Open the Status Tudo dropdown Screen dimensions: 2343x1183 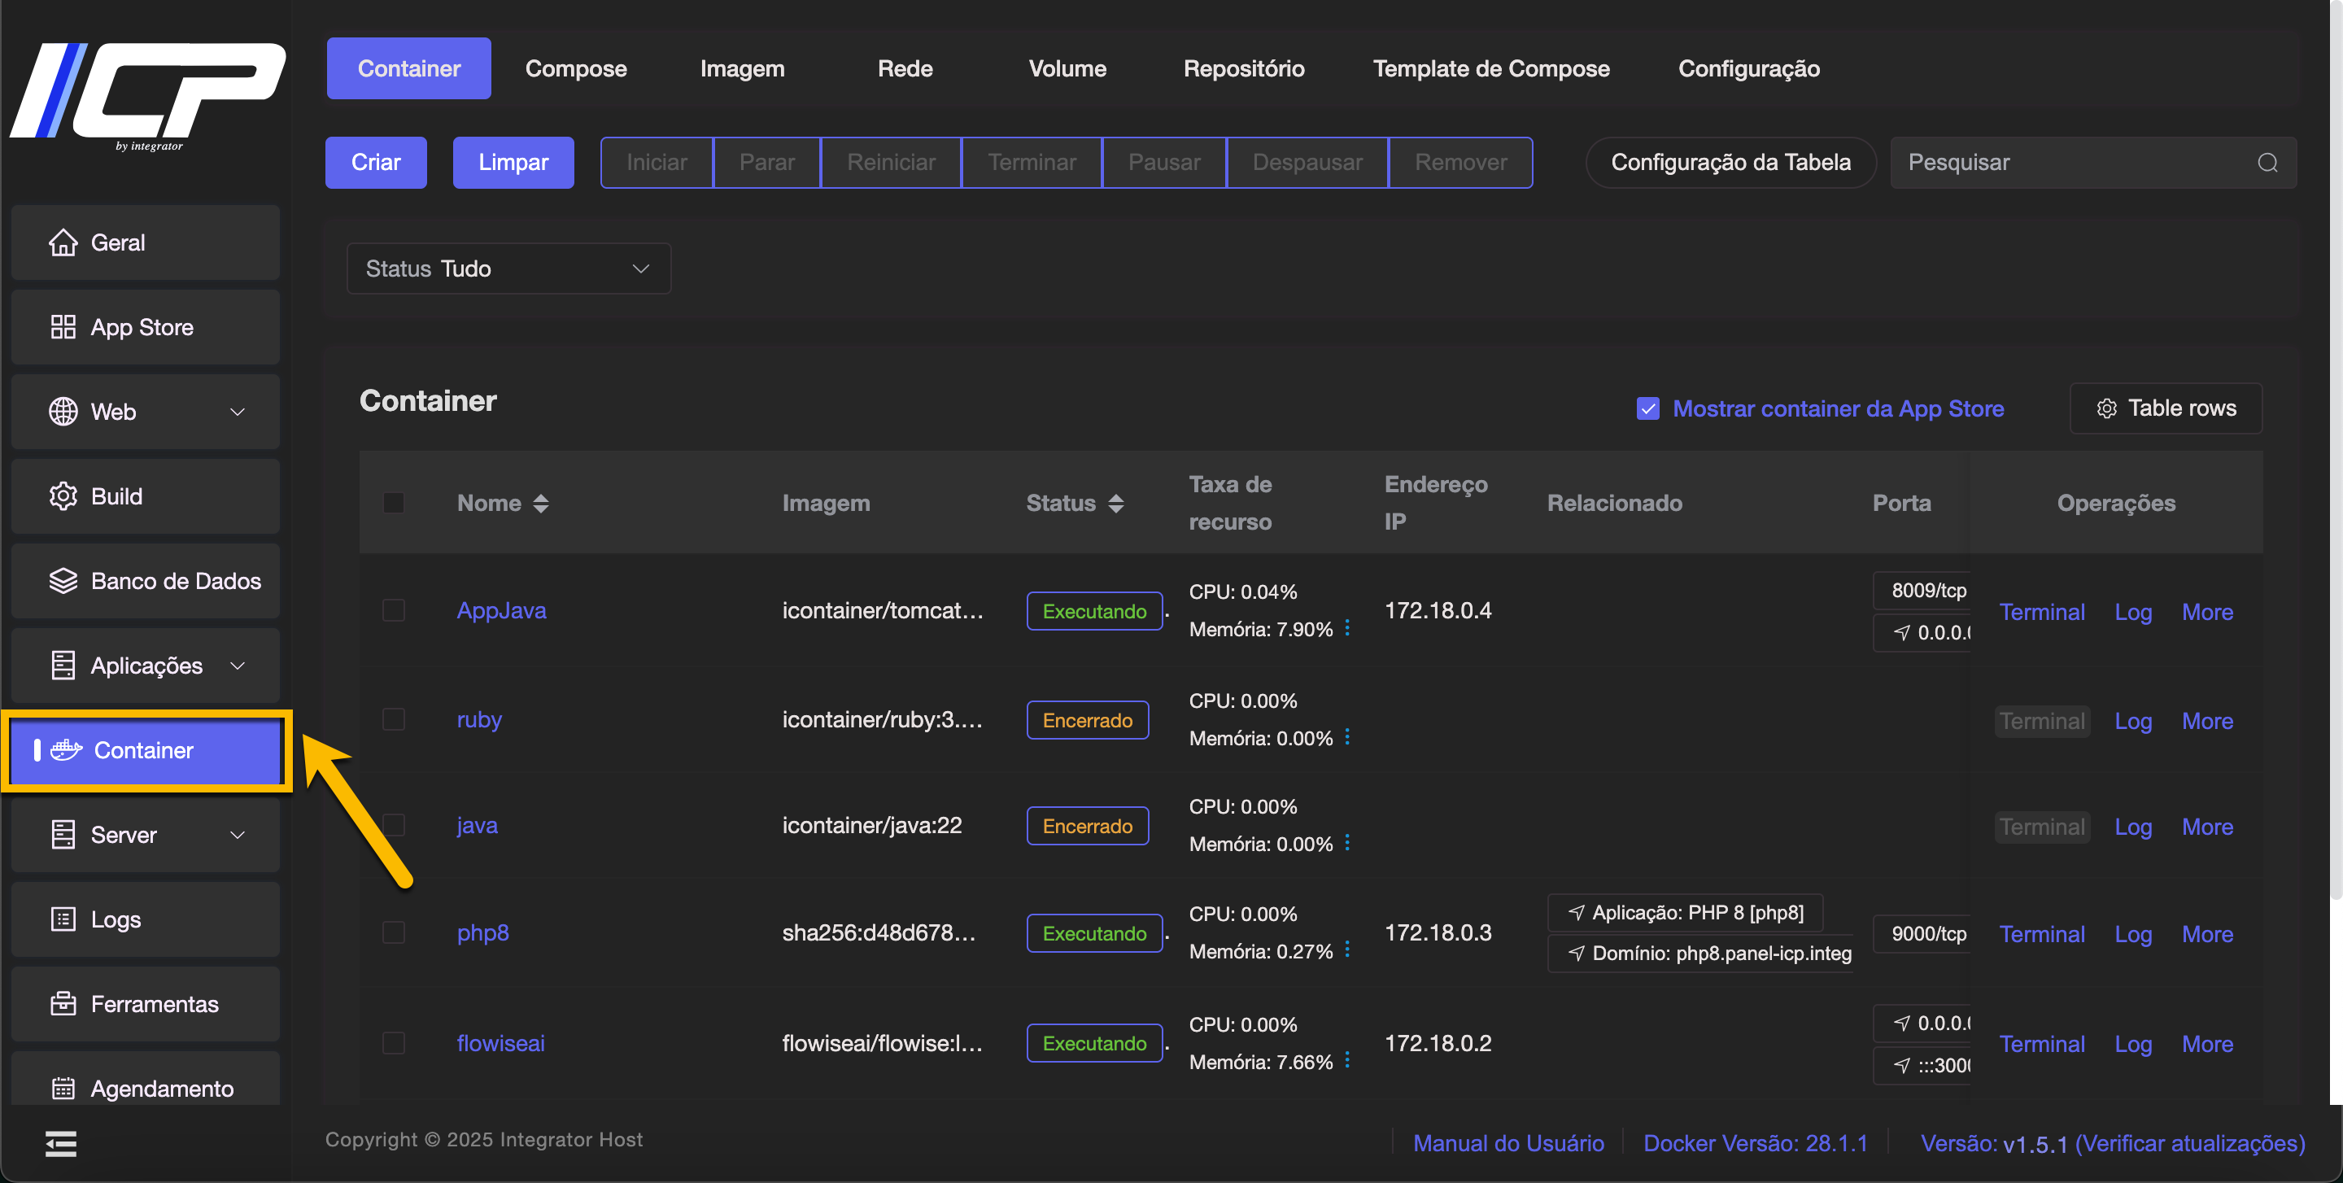[x=508, y=268]
